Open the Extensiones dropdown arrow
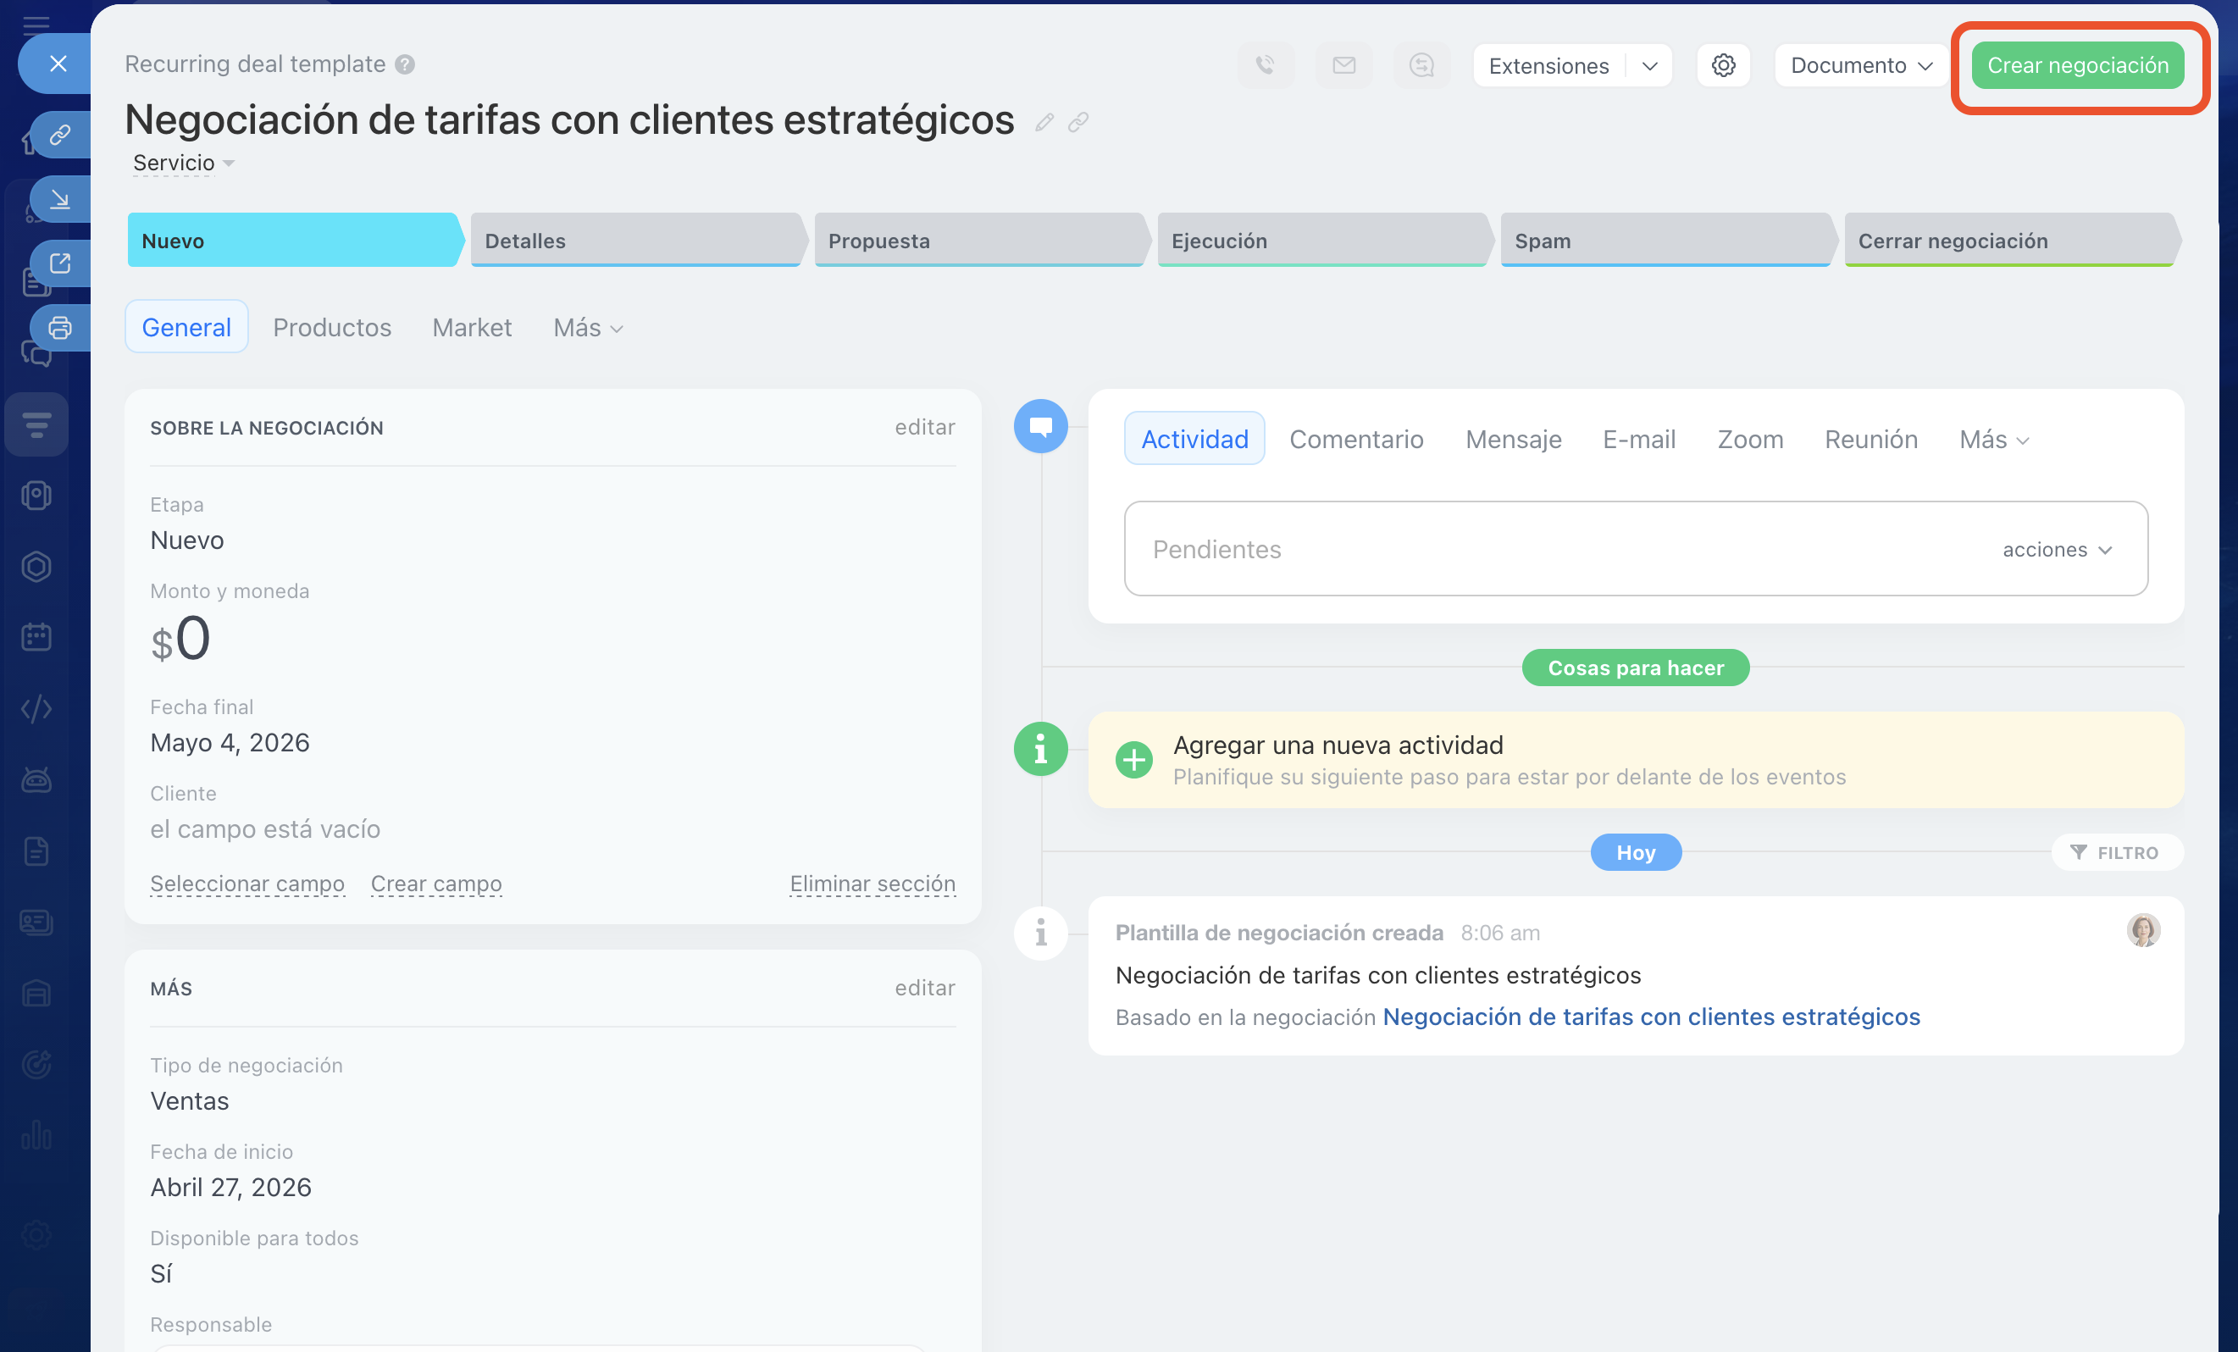This screenshot has width=2238, height=1352. 1649,66
